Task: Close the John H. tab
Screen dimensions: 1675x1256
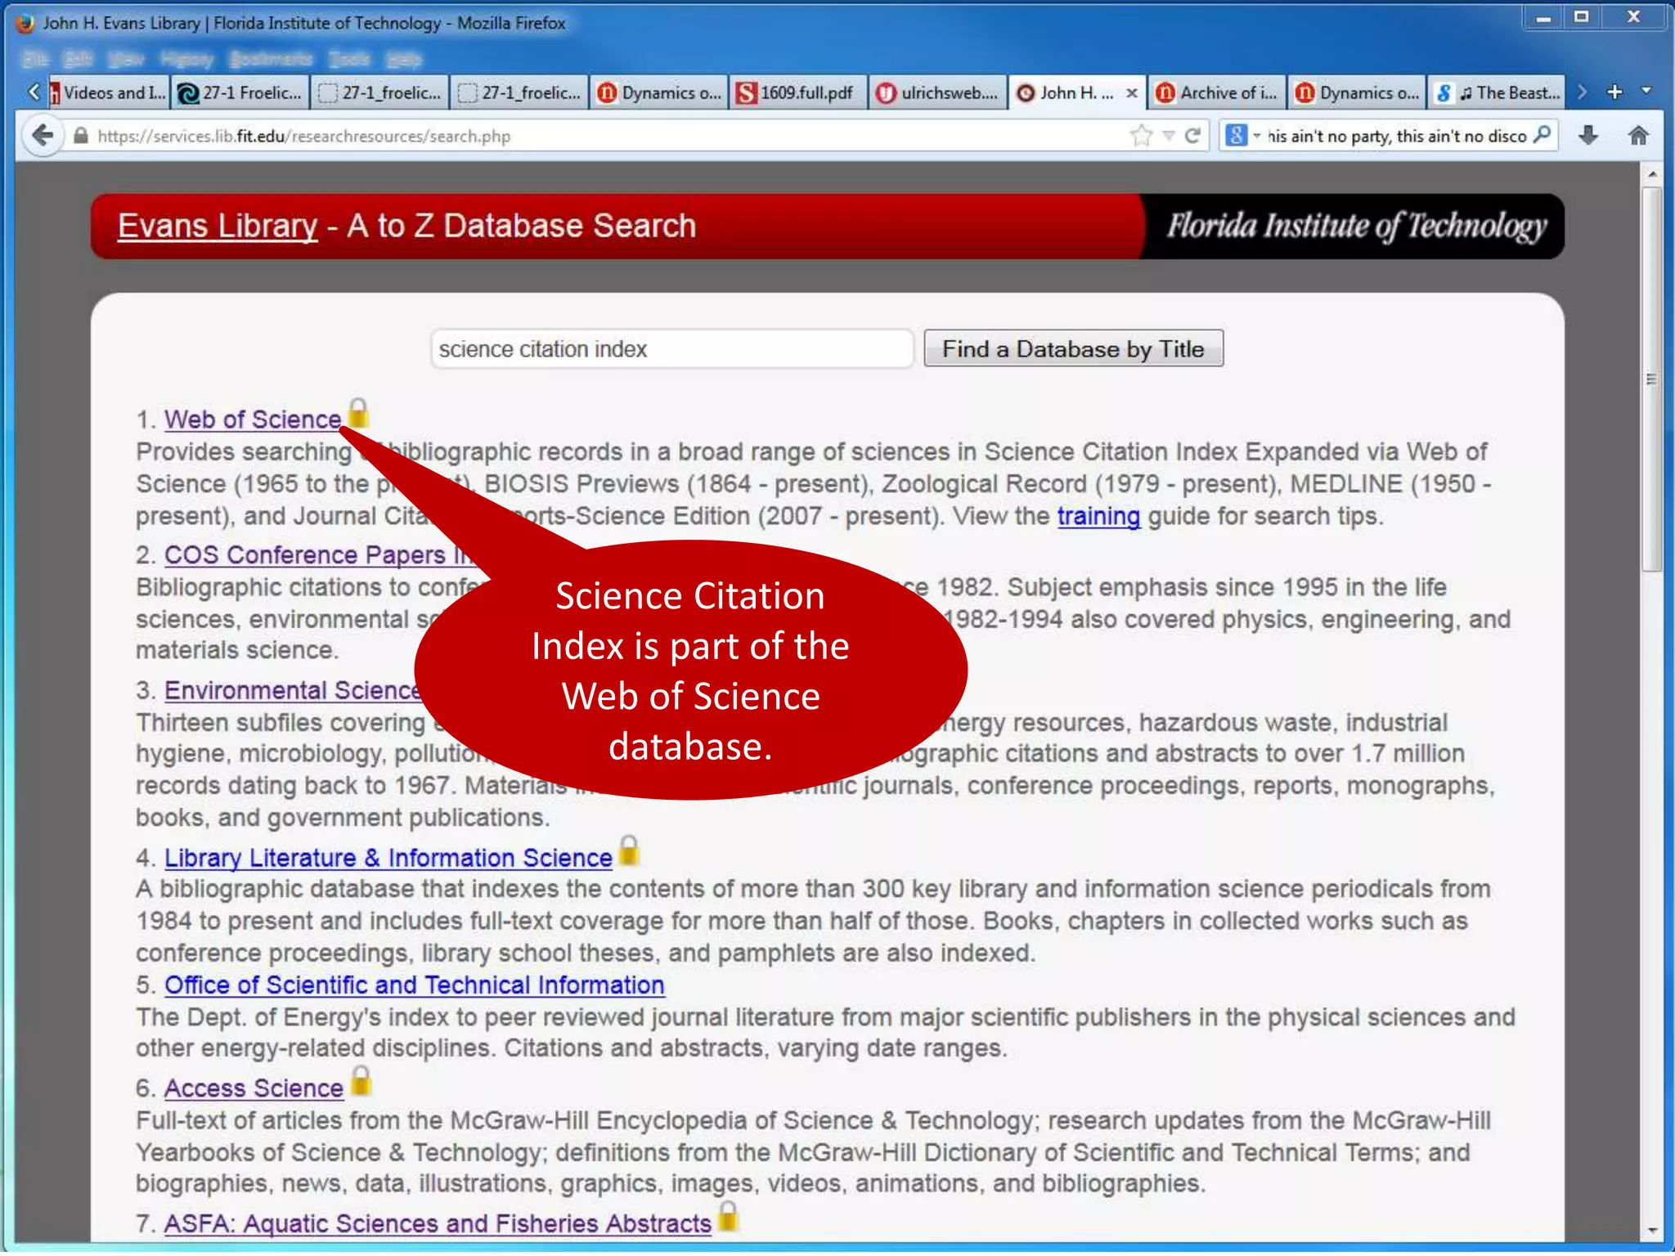Action: point(1132,93)
